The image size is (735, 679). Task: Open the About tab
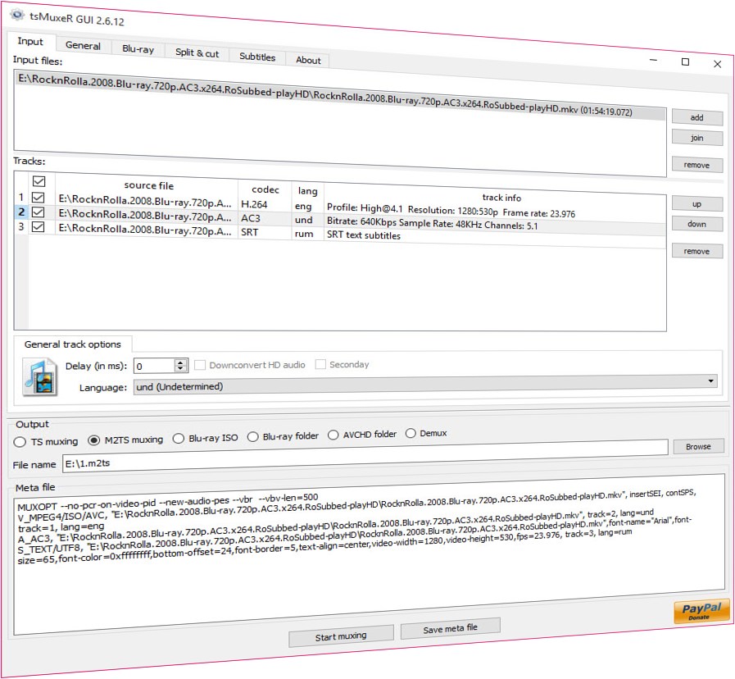[x=308, y=60]
